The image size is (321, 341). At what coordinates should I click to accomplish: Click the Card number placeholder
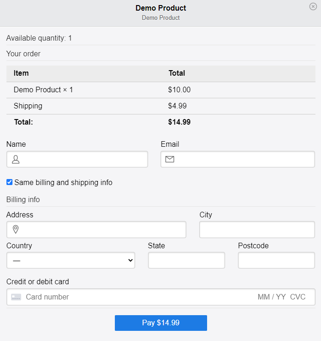pyautogui.click(x=48, y=297)
